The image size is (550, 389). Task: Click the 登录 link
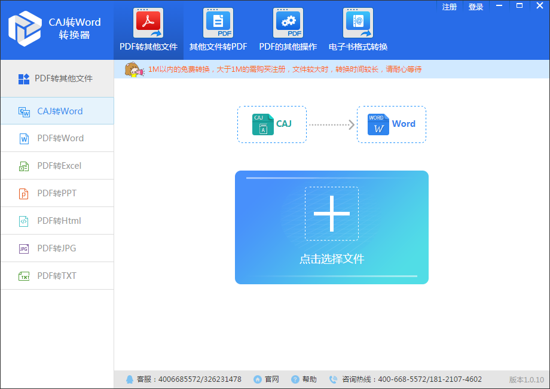click(475, 6)
